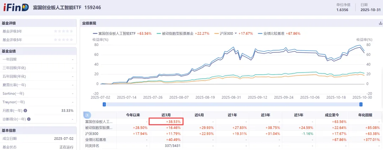Open the dropdown arrow next to 沪深300
The image size is (383, 150).
coord(236,34)
